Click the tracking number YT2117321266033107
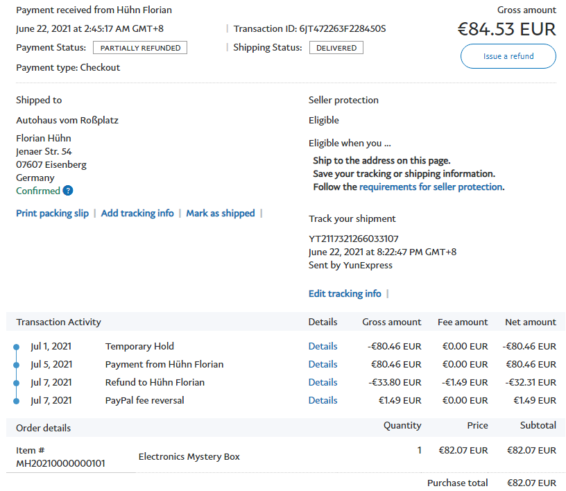This screenshot has height=491, width=566. coord(354,239)
